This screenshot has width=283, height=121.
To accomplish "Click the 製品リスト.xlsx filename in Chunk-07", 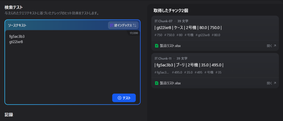I will coord(170,46).
